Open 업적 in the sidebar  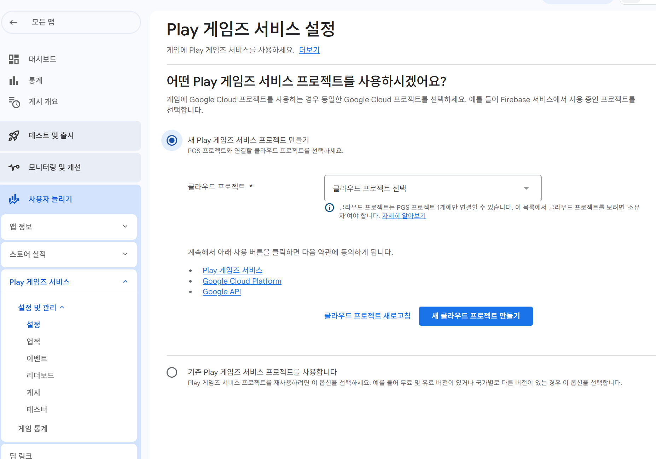[34, 342]
